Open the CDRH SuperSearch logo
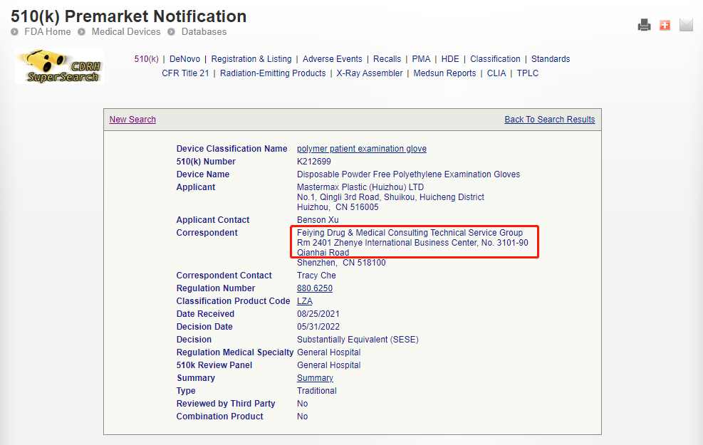The image size is (703, 445). [59, 66]
